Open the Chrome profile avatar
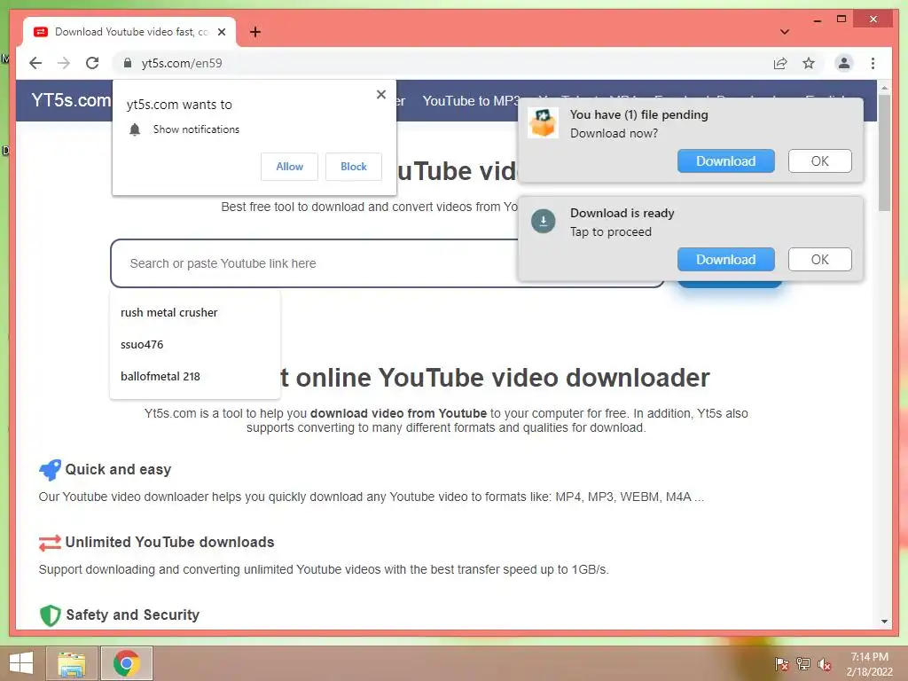The image size is (908, 681). 844,63
